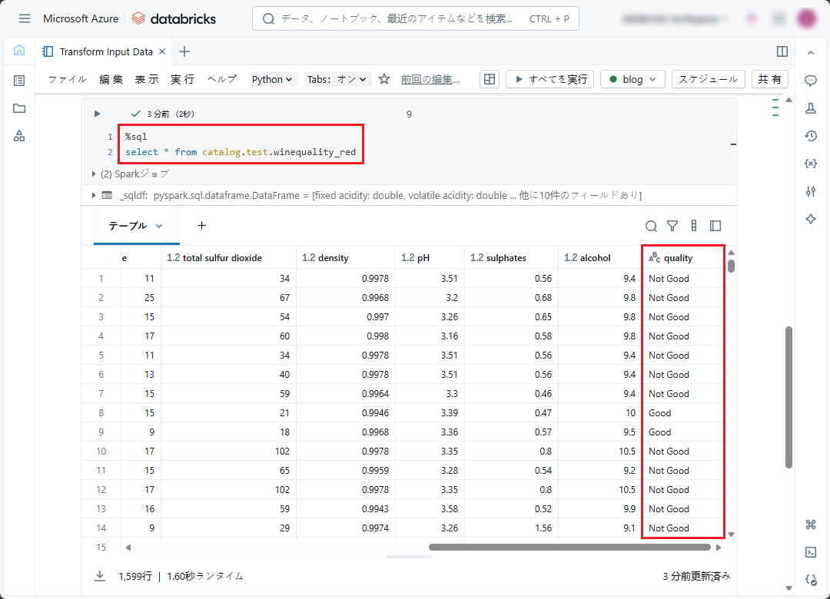Screen dimensions: 830x599
Task: Open the variables panel icon
Action: coord(810,164)
